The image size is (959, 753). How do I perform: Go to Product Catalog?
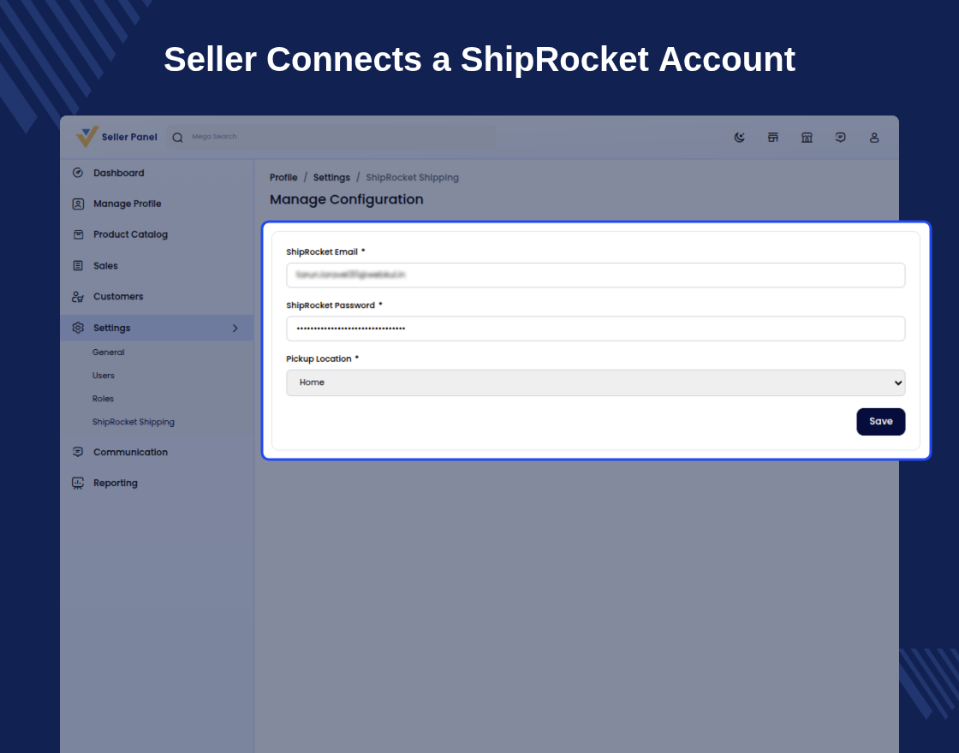[130, 234]
